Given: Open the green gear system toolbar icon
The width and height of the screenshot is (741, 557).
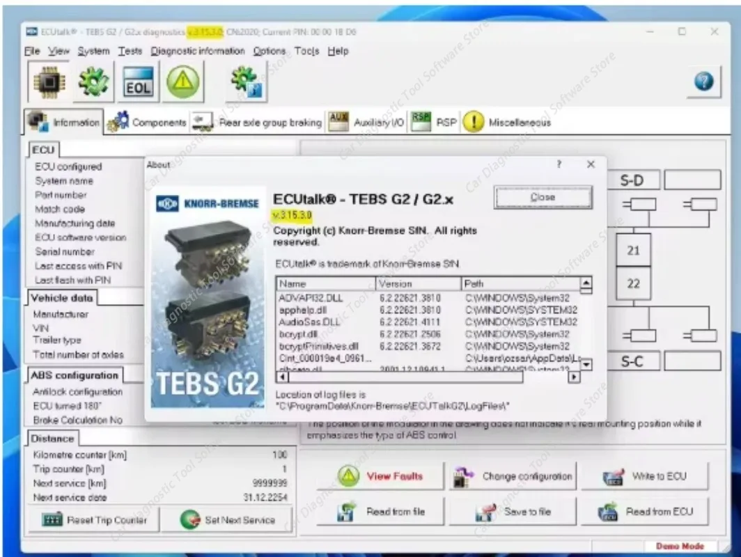Looking at the screenshot, I should tap(93, 81).
